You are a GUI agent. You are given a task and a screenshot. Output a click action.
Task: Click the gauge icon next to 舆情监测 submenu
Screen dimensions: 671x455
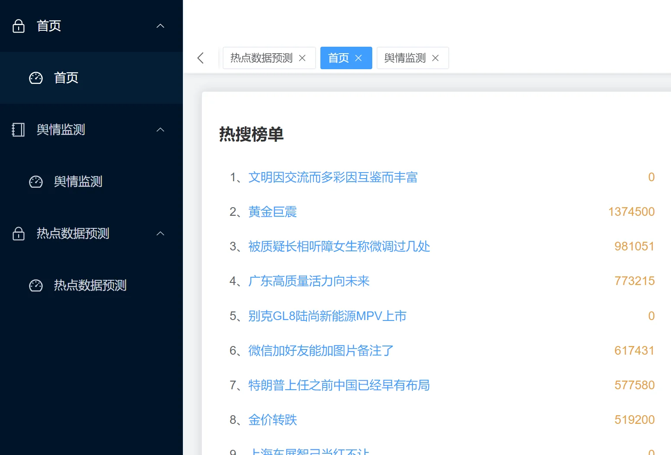click(36, 182)
